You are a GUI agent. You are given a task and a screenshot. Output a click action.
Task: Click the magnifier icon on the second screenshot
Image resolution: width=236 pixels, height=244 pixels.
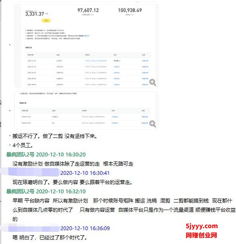[153, 124]
